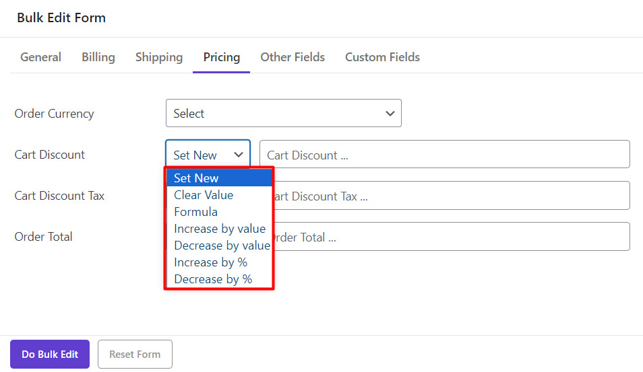Open the Other Fields tab
Viewport: 643px width, 372px height.
[x=293, y=57]
